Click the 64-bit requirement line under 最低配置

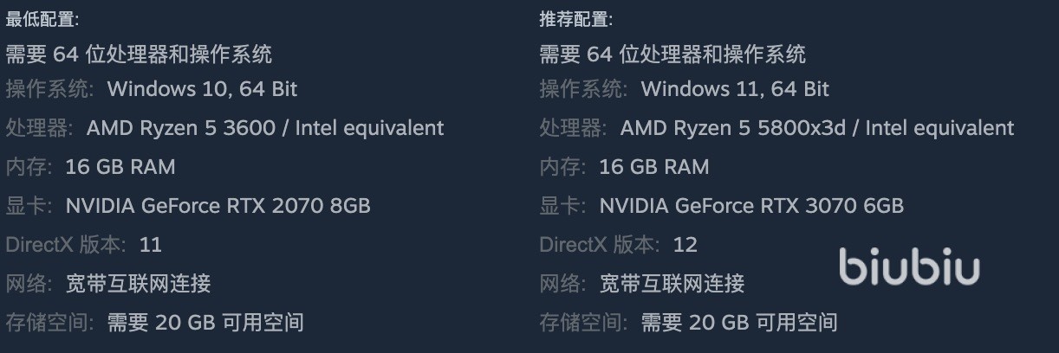point(139,55)
